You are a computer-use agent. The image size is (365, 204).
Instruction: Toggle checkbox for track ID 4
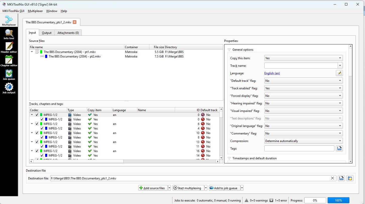[42, 128]
